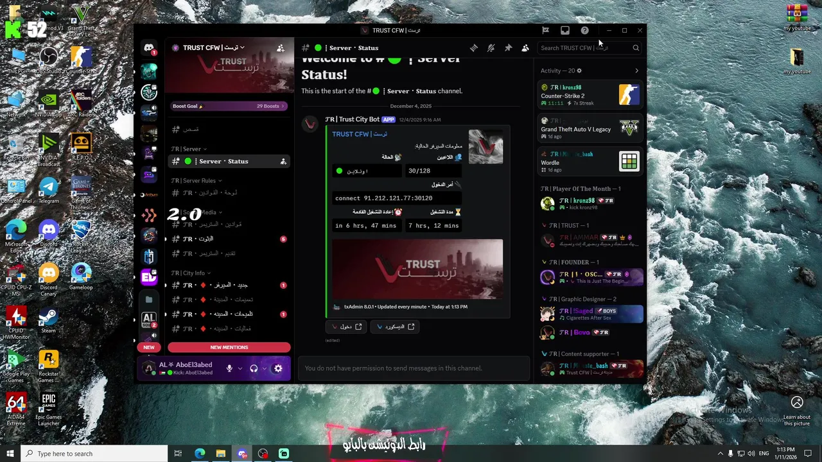Open the AL server icon in sidebar
Screen dimensions: 822x462
[149, 320]
